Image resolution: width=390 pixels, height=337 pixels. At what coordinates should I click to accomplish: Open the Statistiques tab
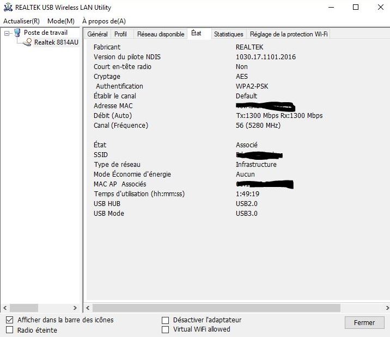pos(228,34)
